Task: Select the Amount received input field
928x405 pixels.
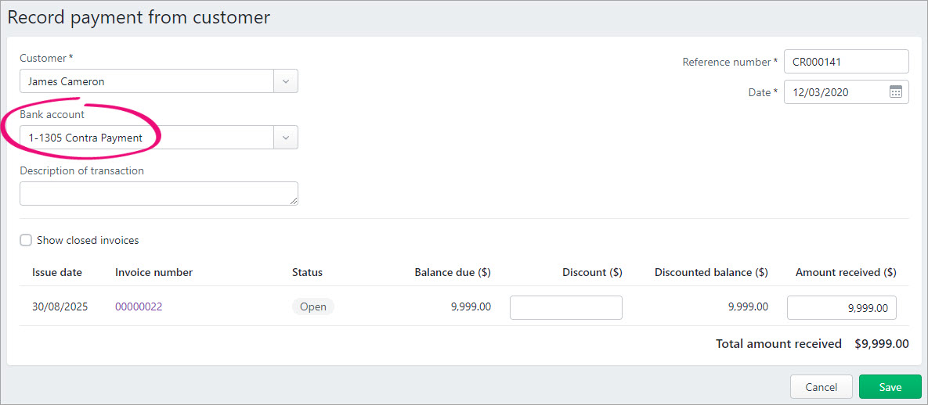Action: [841, 308]
